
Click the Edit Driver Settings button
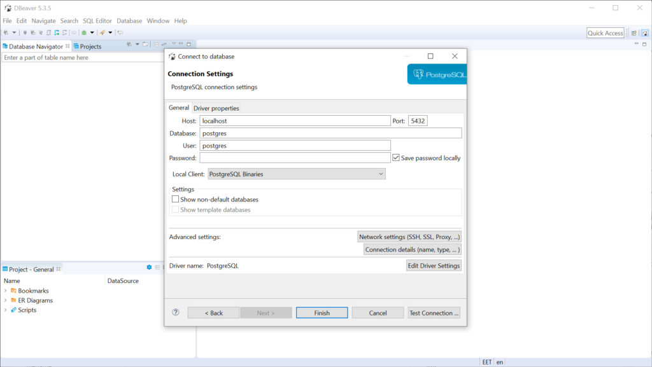[434, 265]
